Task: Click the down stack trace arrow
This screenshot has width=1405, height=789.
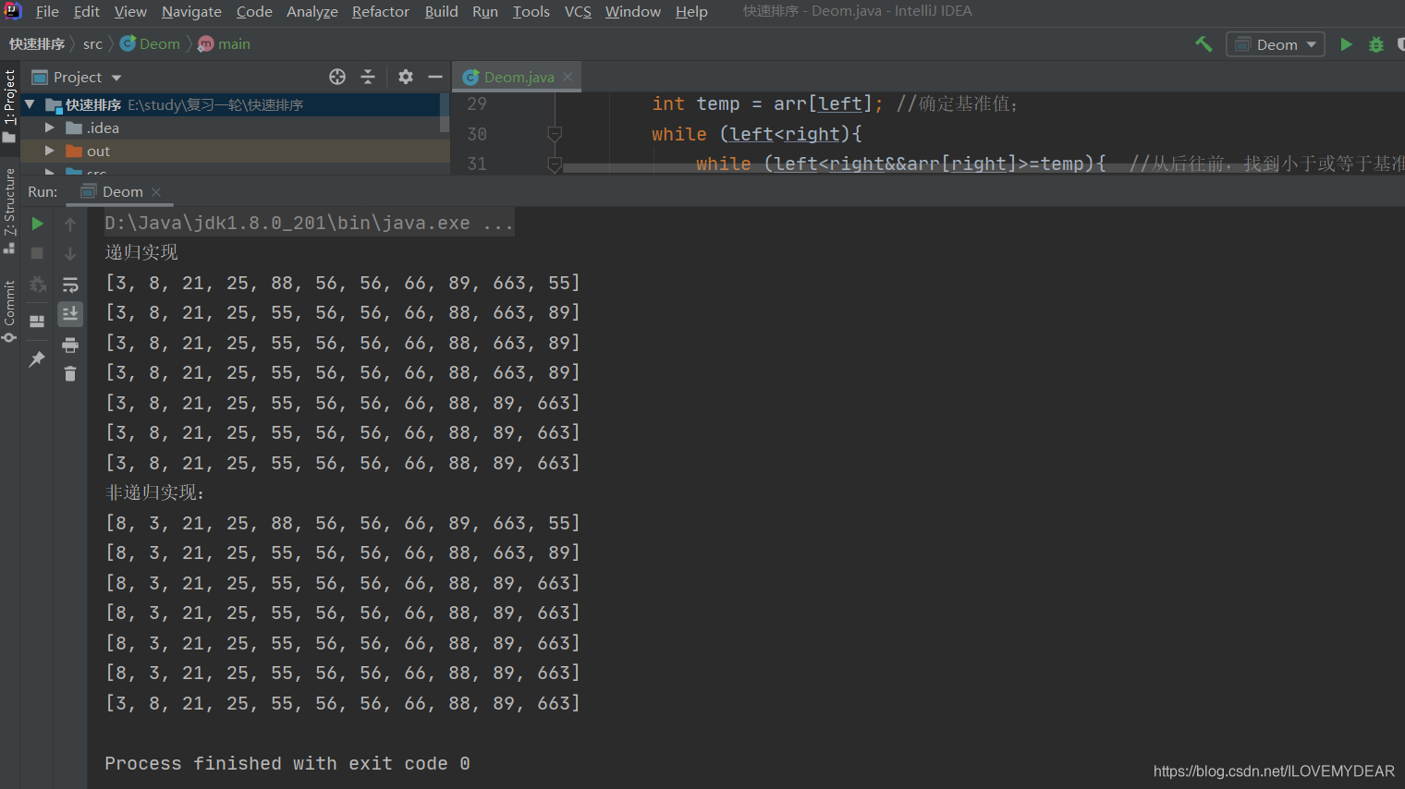Action: coord(70,253)
